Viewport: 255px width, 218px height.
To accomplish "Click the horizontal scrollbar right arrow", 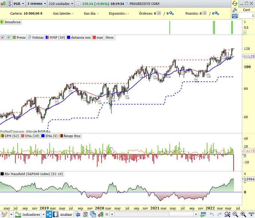I will point(196,214).
